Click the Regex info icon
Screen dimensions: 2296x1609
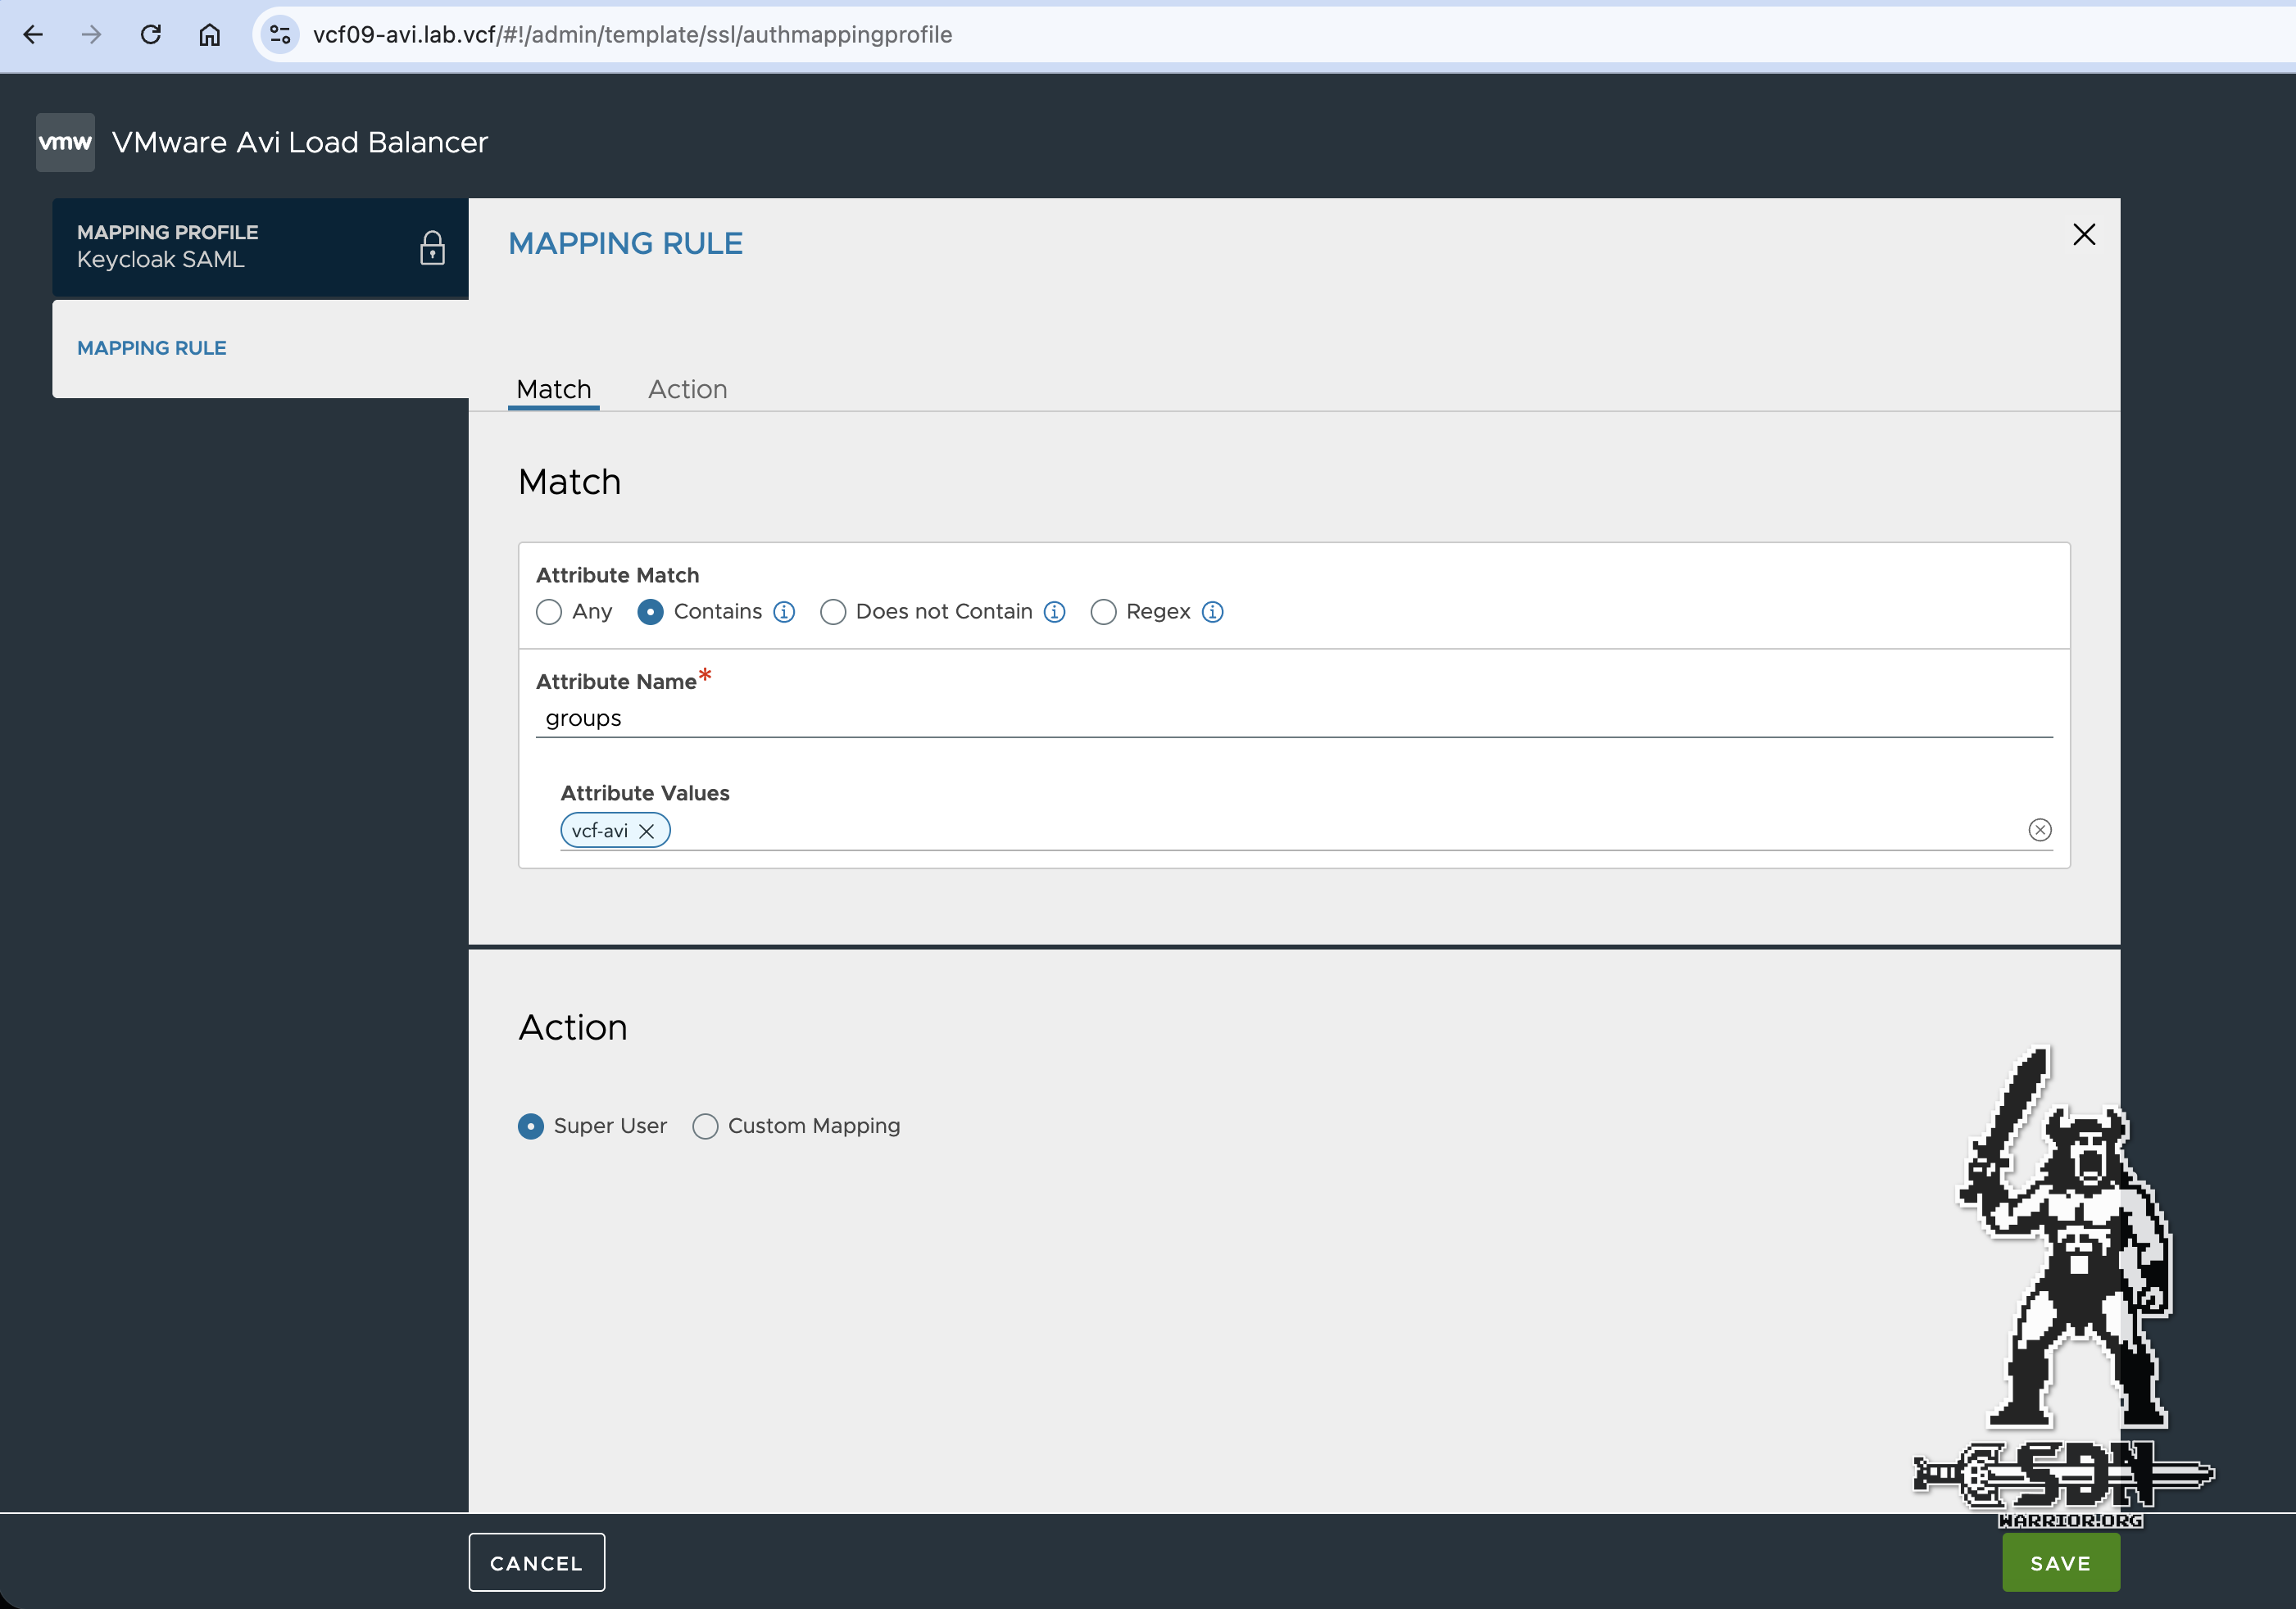(x=1212, y=612)
